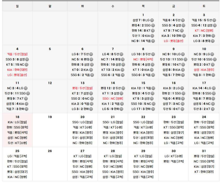Click baseball icon beside 키움 15:5 두산
The image size is (221, 183).
pyautogui.click(x=214, y=20)
